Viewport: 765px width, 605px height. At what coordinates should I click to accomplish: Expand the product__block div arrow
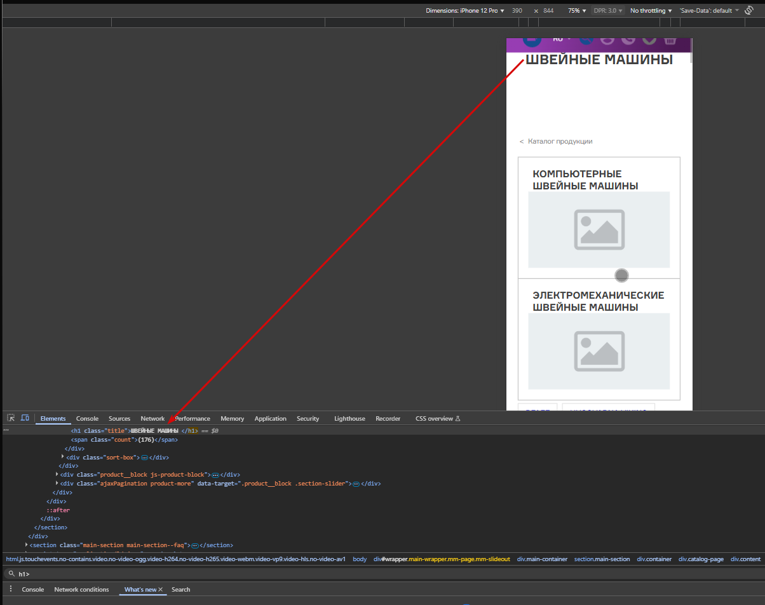pos(58,474)
